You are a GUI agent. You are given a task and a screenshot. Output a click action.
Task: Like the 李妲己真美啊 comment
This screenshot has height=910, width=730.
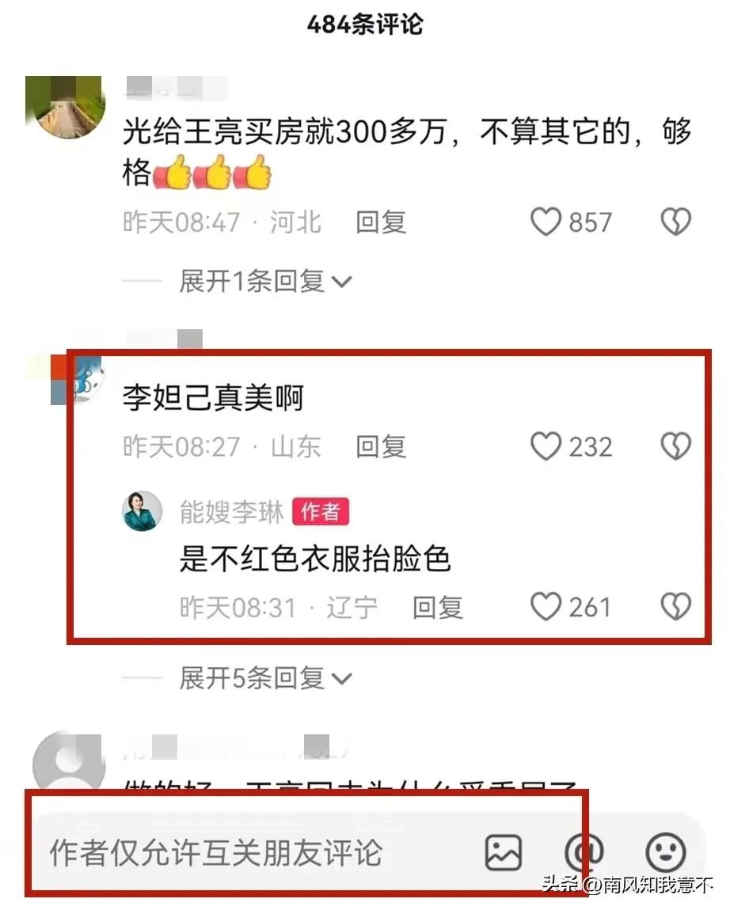point(546,446)
